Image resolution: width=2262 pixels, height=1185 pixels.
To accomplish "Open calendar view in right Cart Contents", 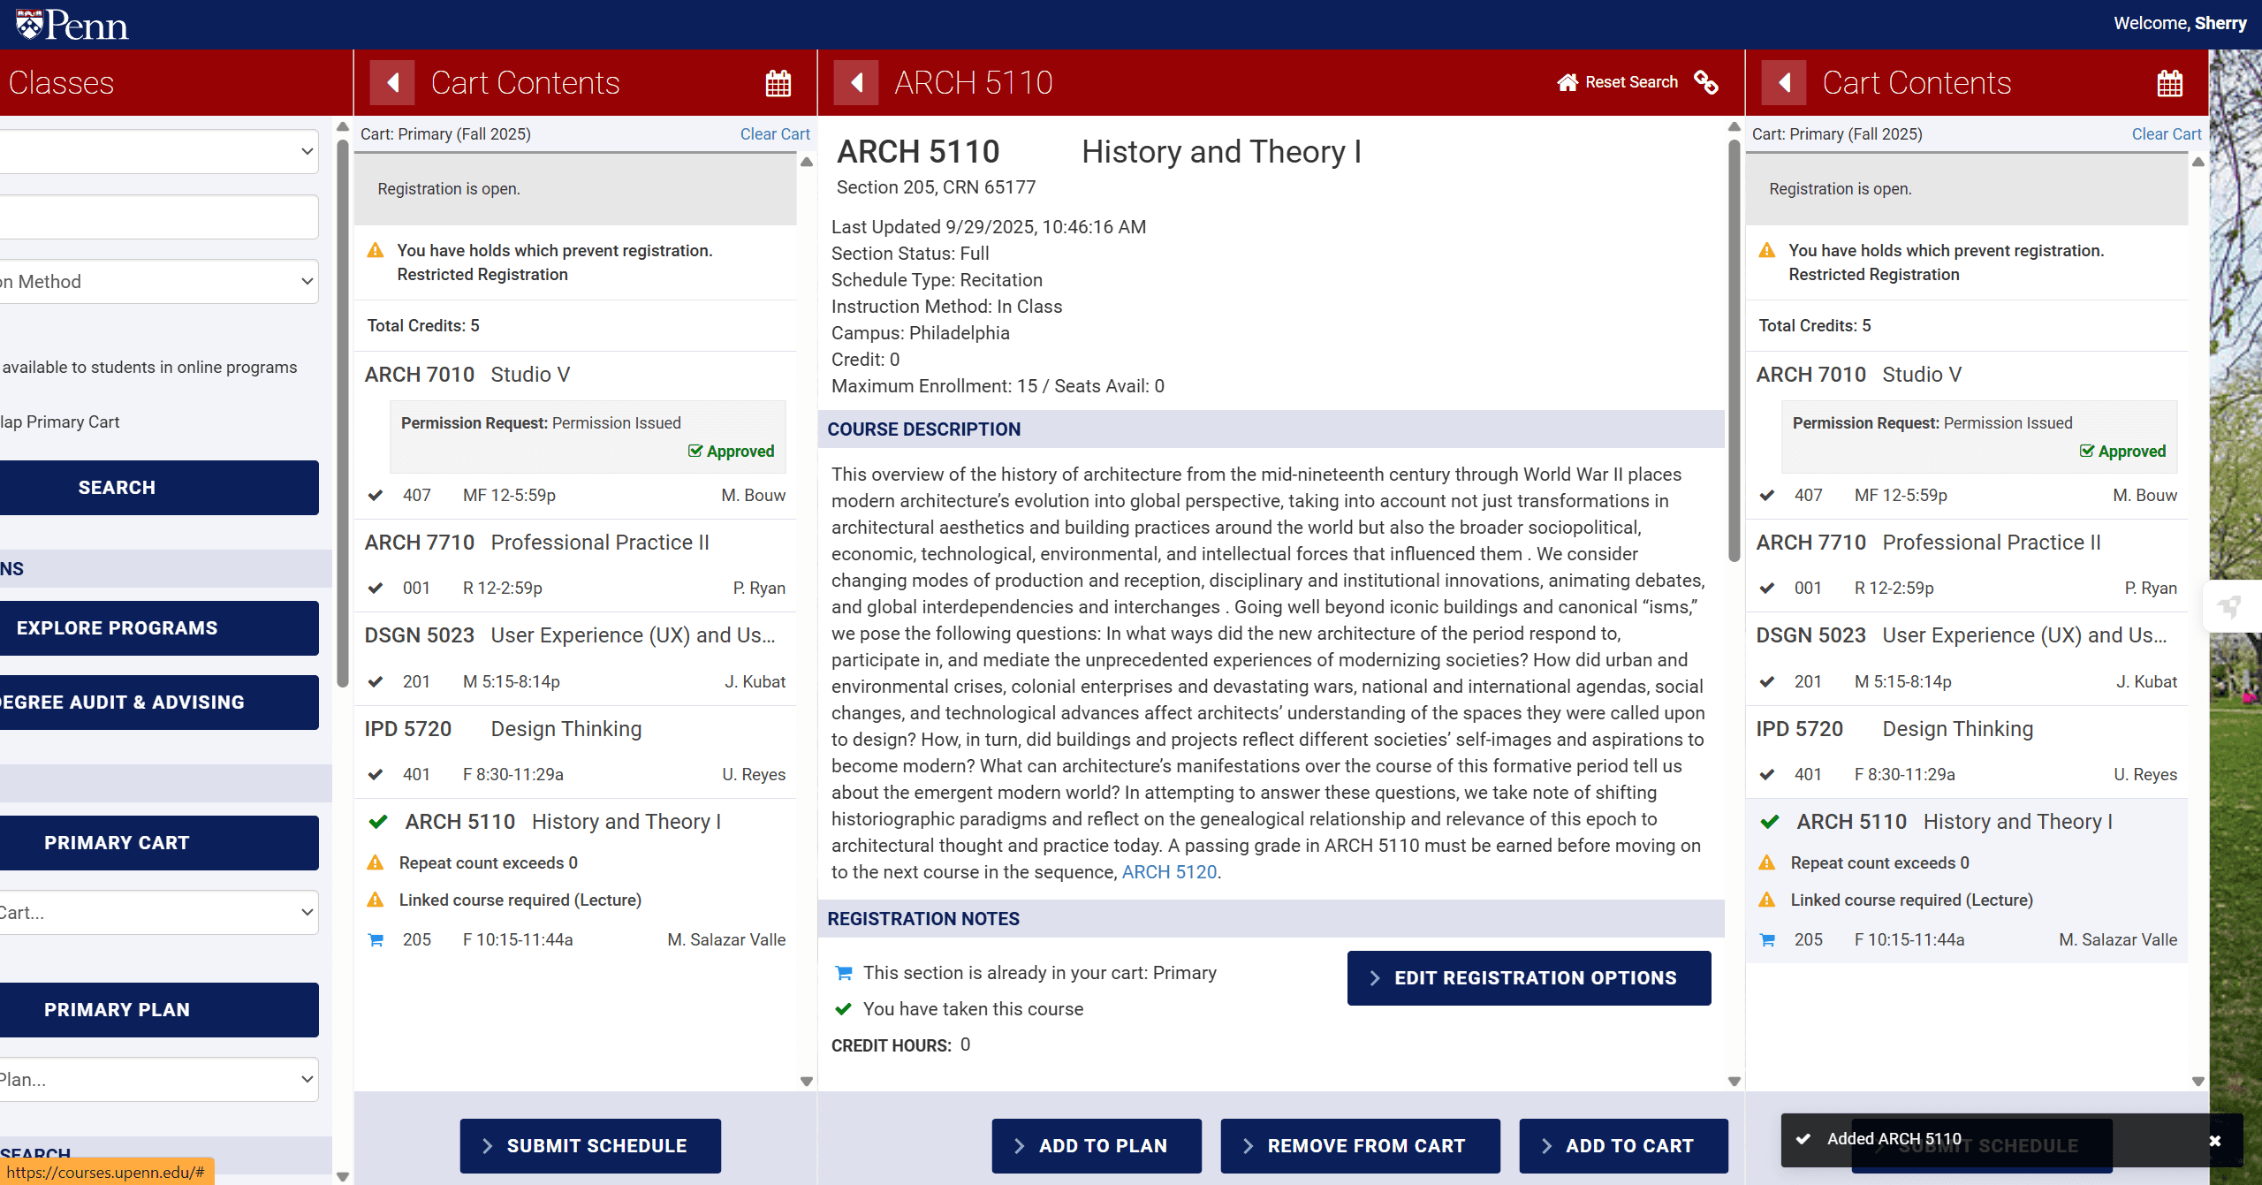I will coord(2169,83).
